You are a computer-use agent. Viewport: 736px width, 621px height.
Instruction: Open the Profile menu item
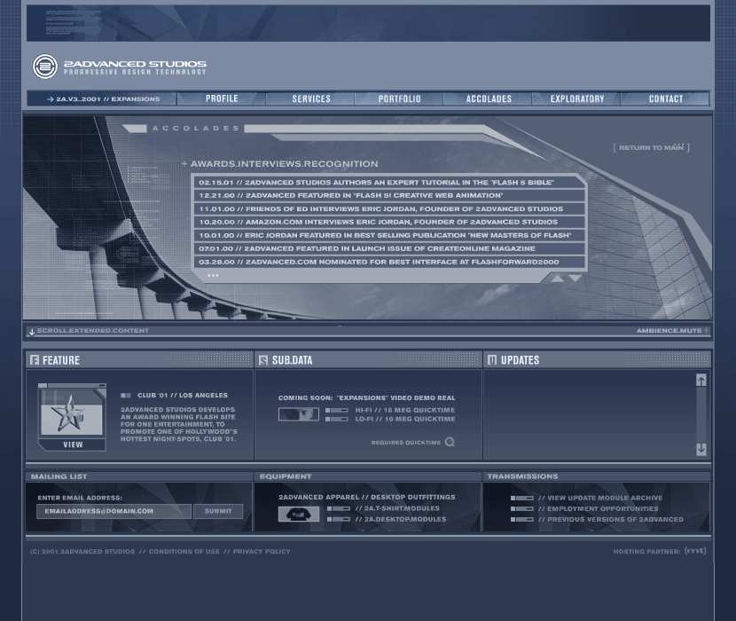(222, 98)
